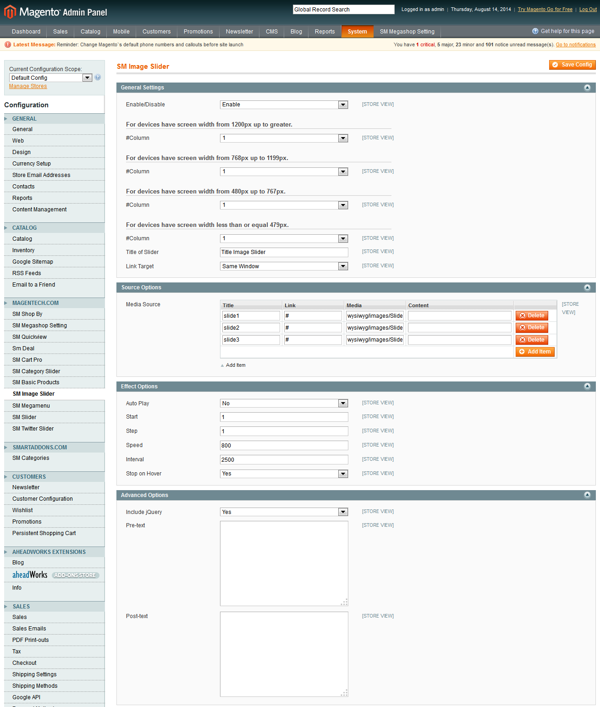Delete the slide3 row
The image size is (600, 707).
(532, 340)
